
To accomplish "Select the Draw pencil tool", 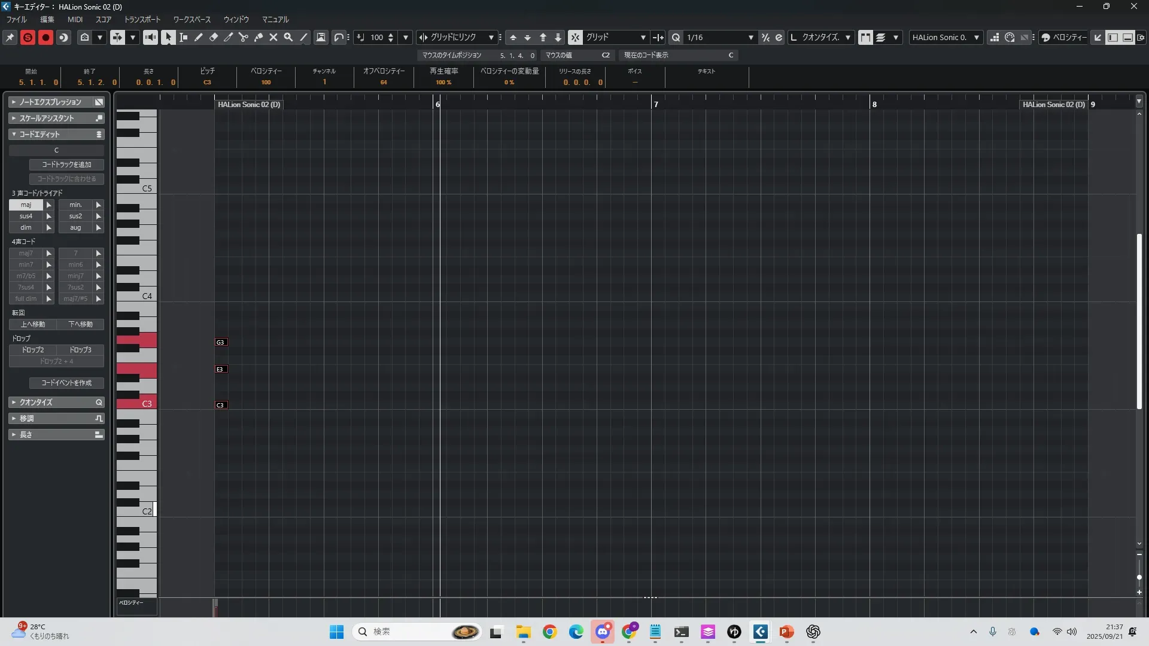I will click(x=199, y=37).
